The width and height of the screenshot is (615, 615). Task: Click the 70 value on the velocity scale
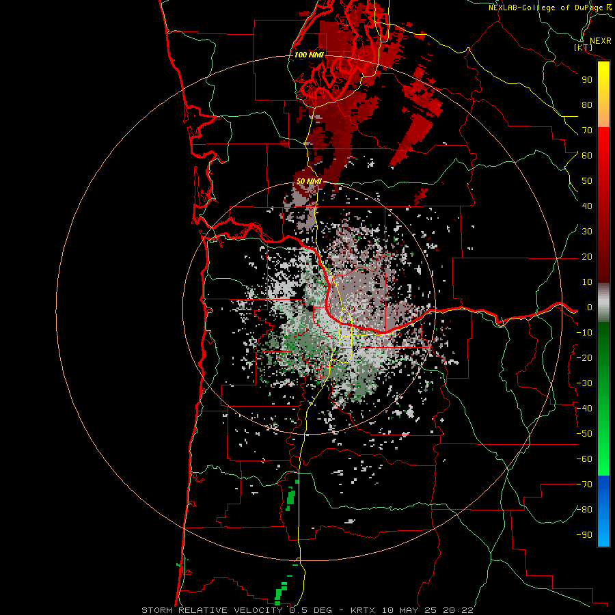[587, 131]
